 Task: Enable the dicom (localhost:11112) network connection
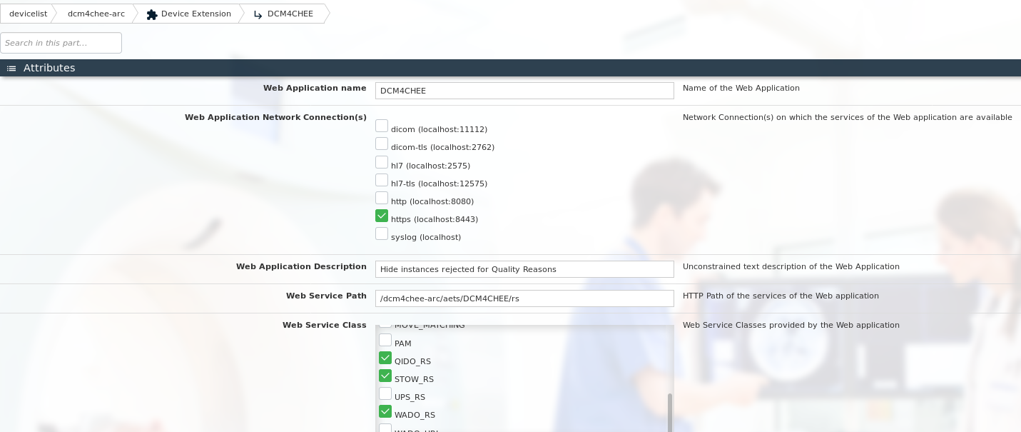[x=382, y=126]
